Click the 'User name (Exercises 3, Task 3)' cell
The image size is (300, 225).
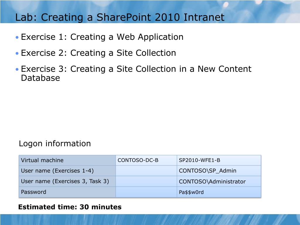pyautogui.click(x=67, y=181)
